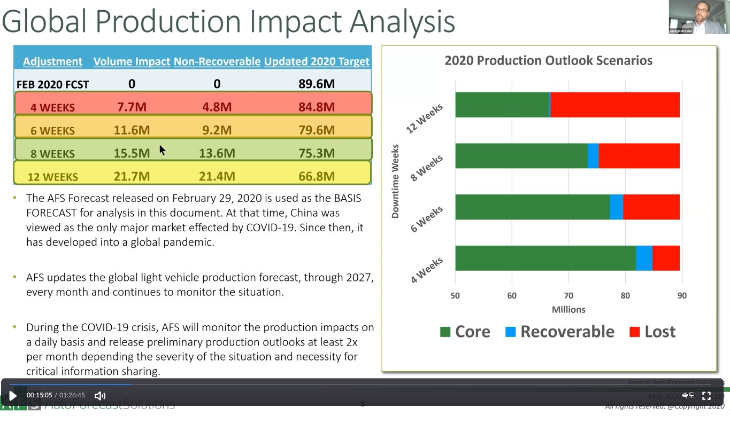Click the green Core segment of 8 Weeks bar
Viewport: 730px width, 423px height.
521,156
